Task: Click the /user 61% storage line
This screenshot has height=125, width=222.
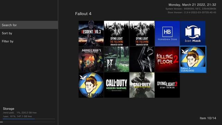Action: [x=17, y=116]
